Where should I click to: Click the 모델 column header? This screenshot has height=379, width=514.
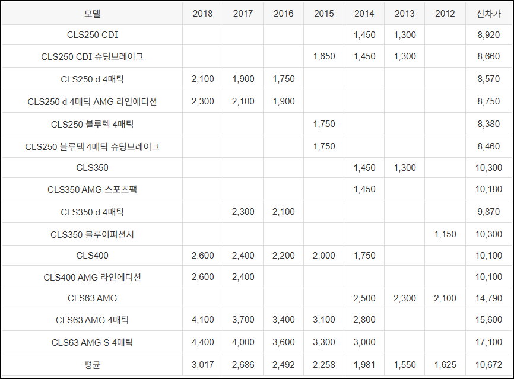(x=92, y=14)
